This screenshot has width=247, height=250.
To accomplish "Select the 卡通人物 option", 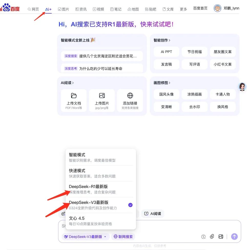I will [223, 94].
